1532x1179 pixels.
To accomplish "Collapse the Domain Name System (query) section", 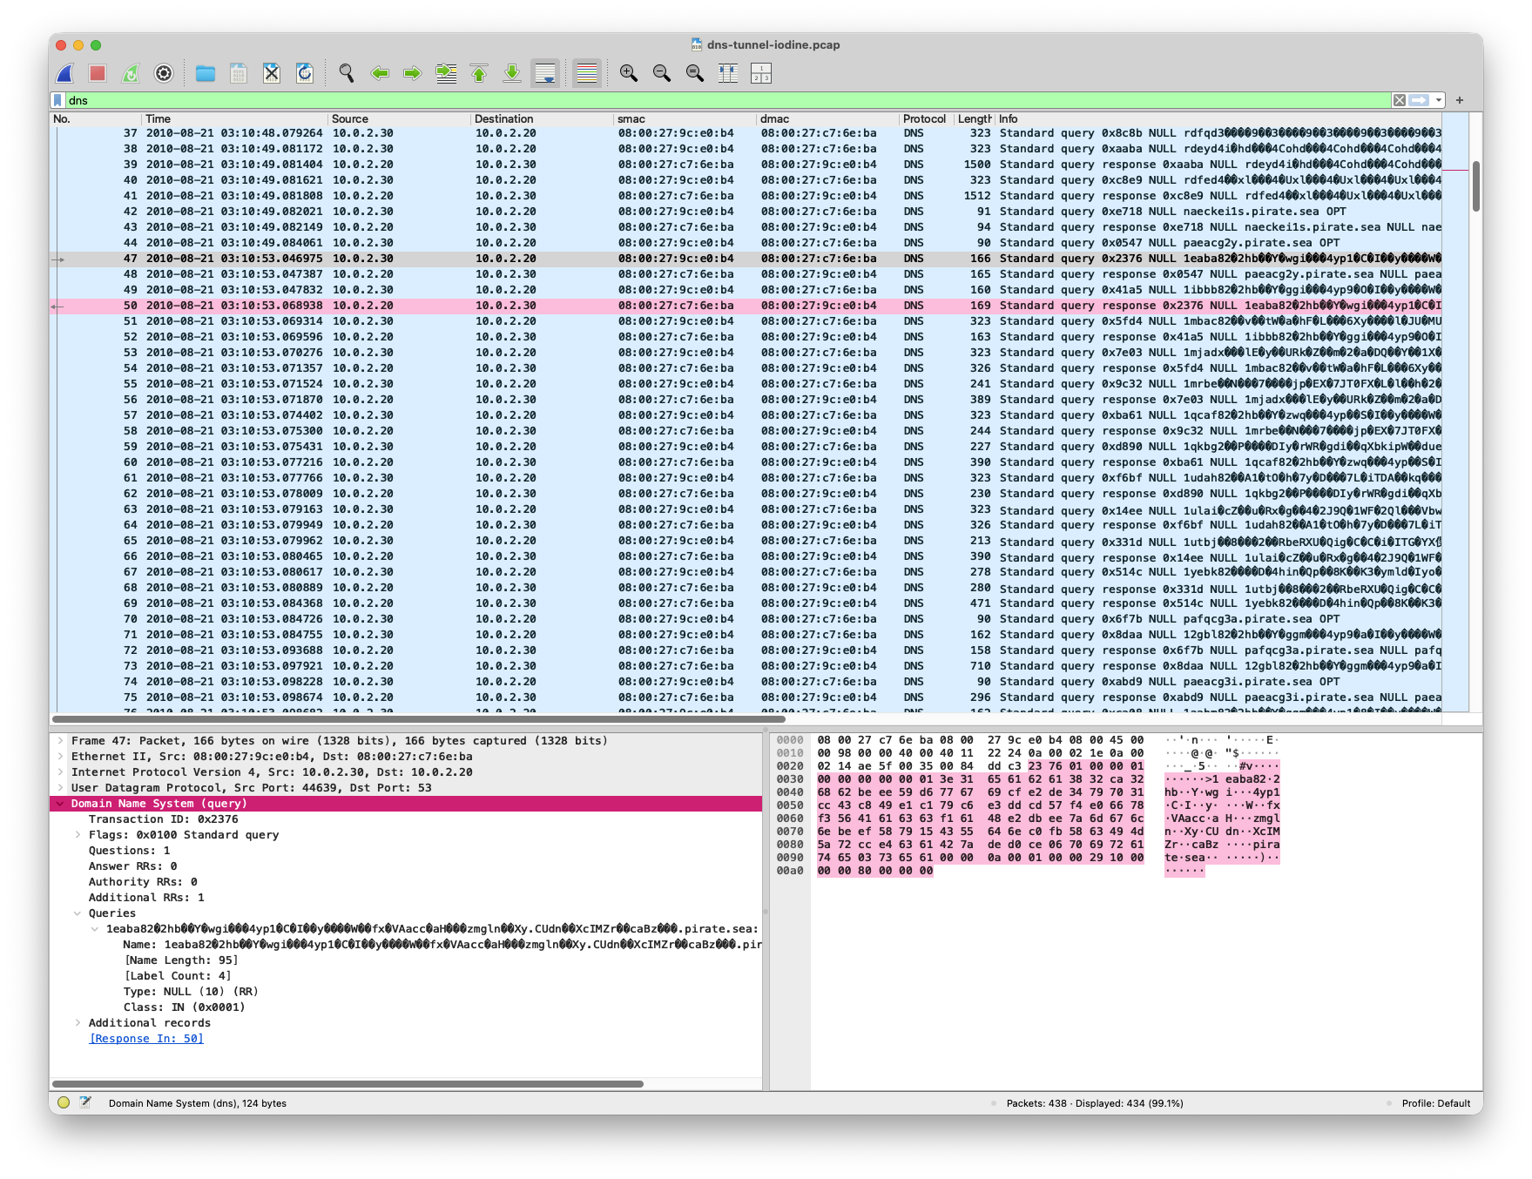I will coord(60,804).
